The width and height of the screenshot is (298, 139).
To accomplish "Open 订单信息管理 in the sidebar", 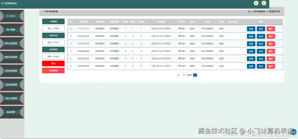I will (x=12, y=71).
